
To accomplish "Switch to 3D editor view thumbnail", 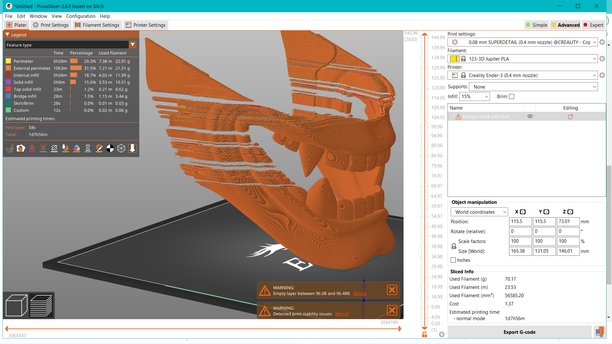I will point(16,305).
